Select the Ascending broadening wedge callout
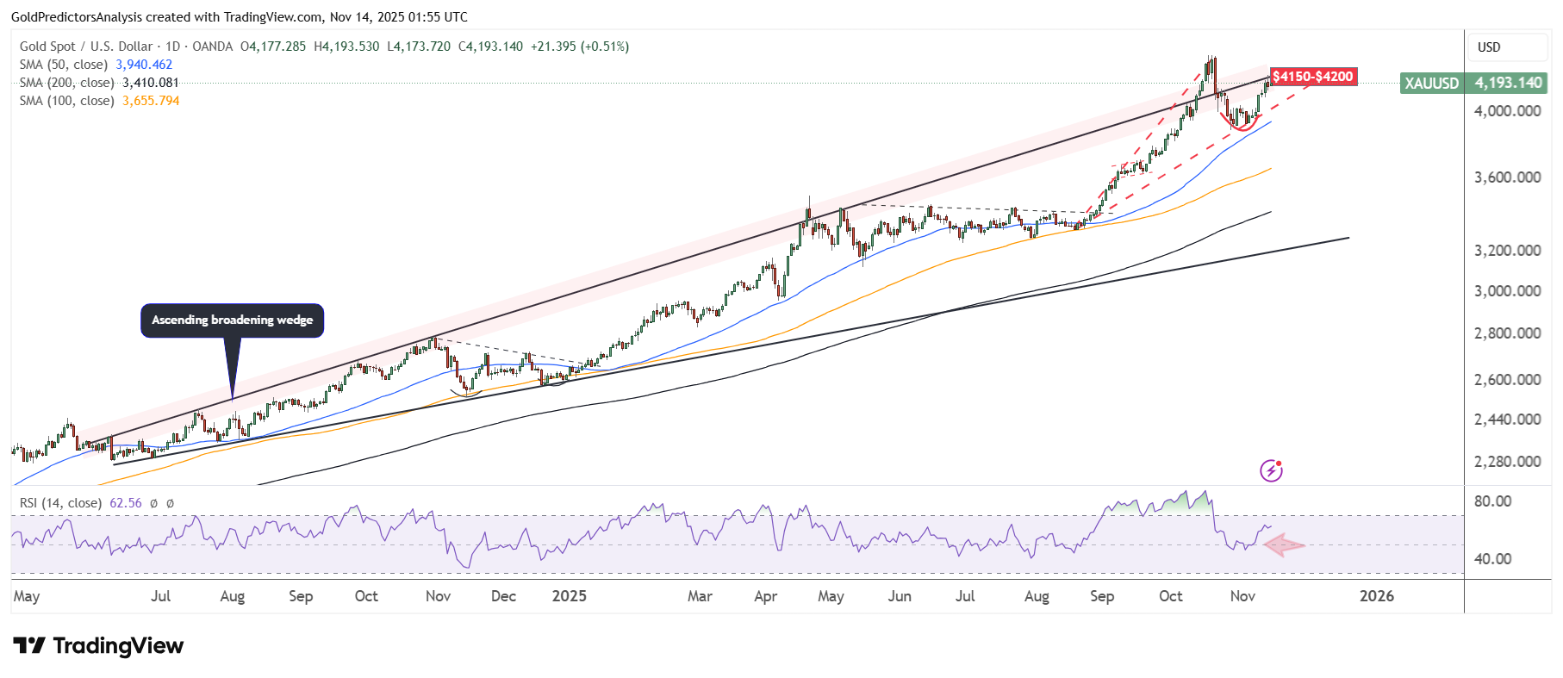This screenshot has width=1563, height=678. tap(232, 320)
